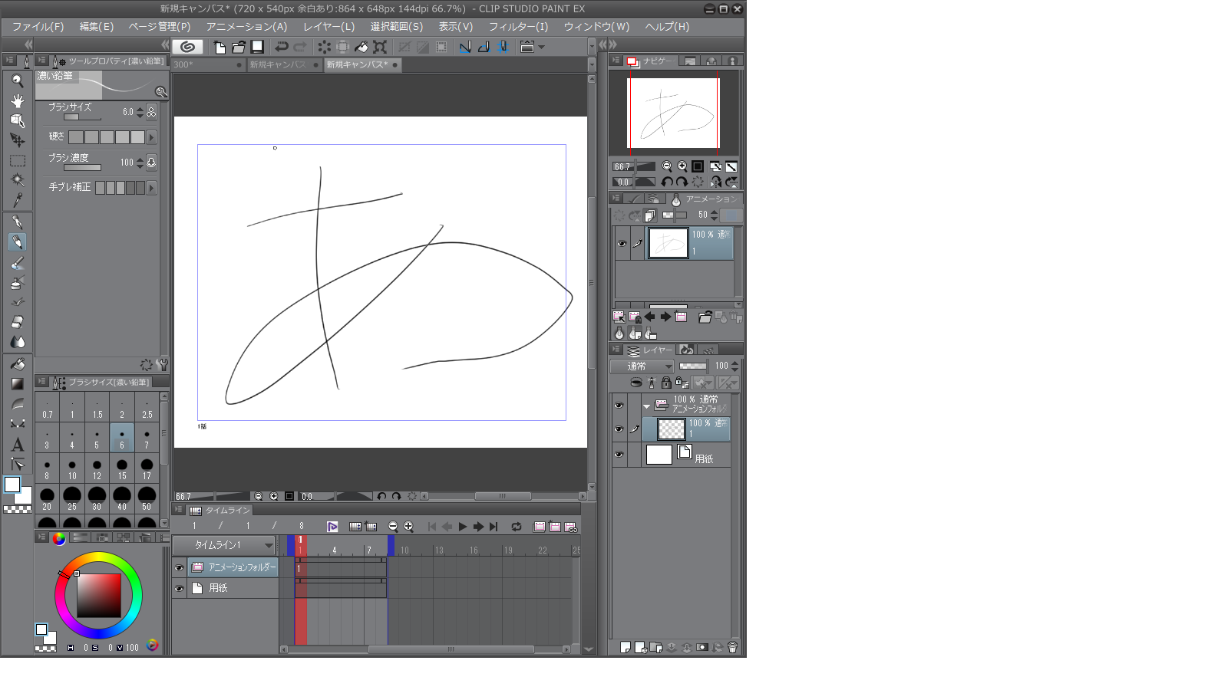The image size is (1228, 690).
Task: Select the Zoom magnifier tool
Action: tap(17, 80)
